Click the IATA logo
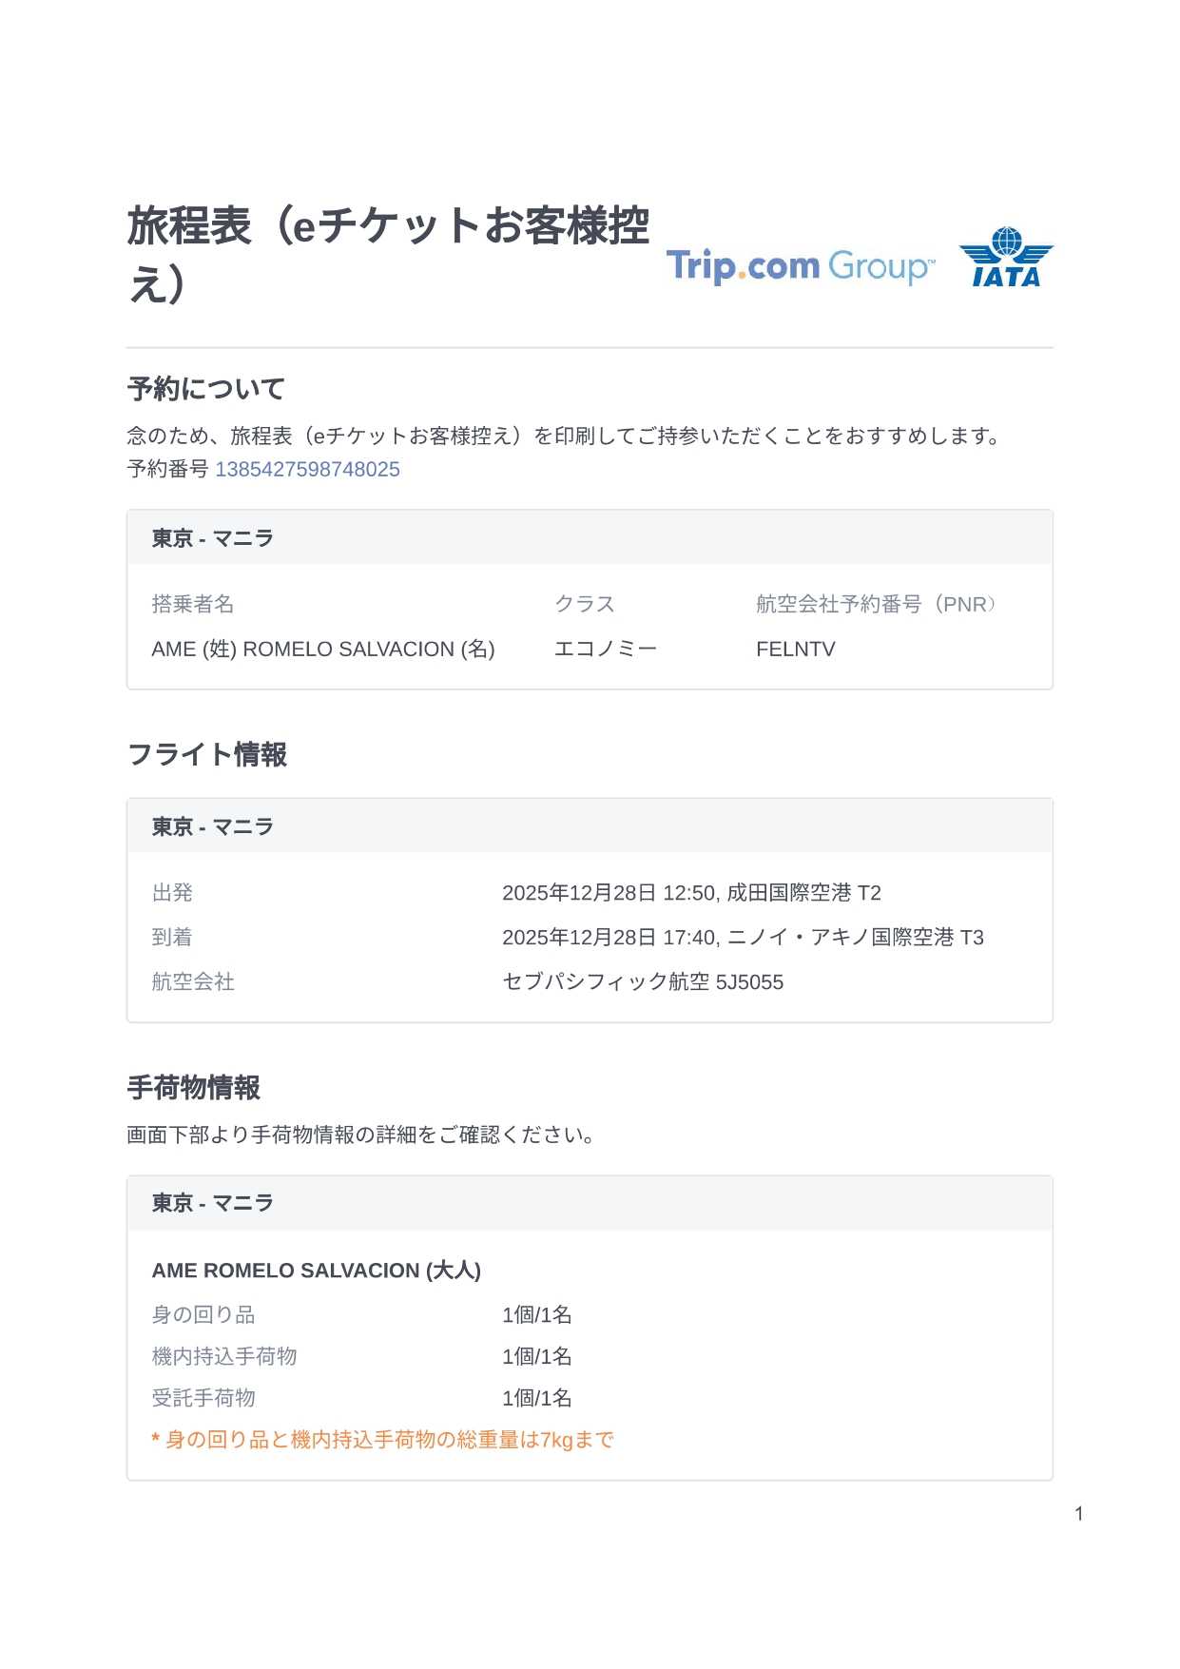Viewport: 1180px width, 1669px height. point(1006,258)
